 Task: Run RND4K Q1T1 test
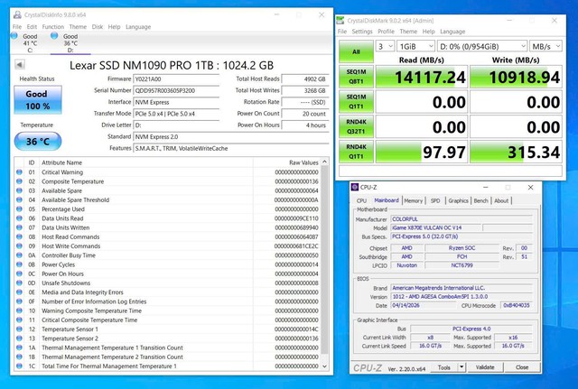(x=356, y=152)
